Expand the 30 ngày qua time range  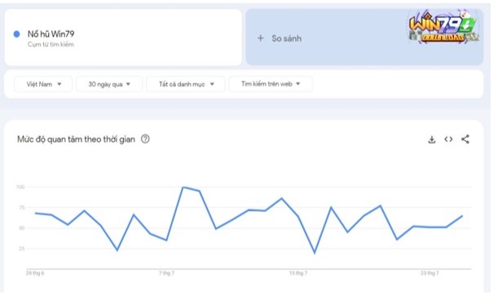[109, 84]
